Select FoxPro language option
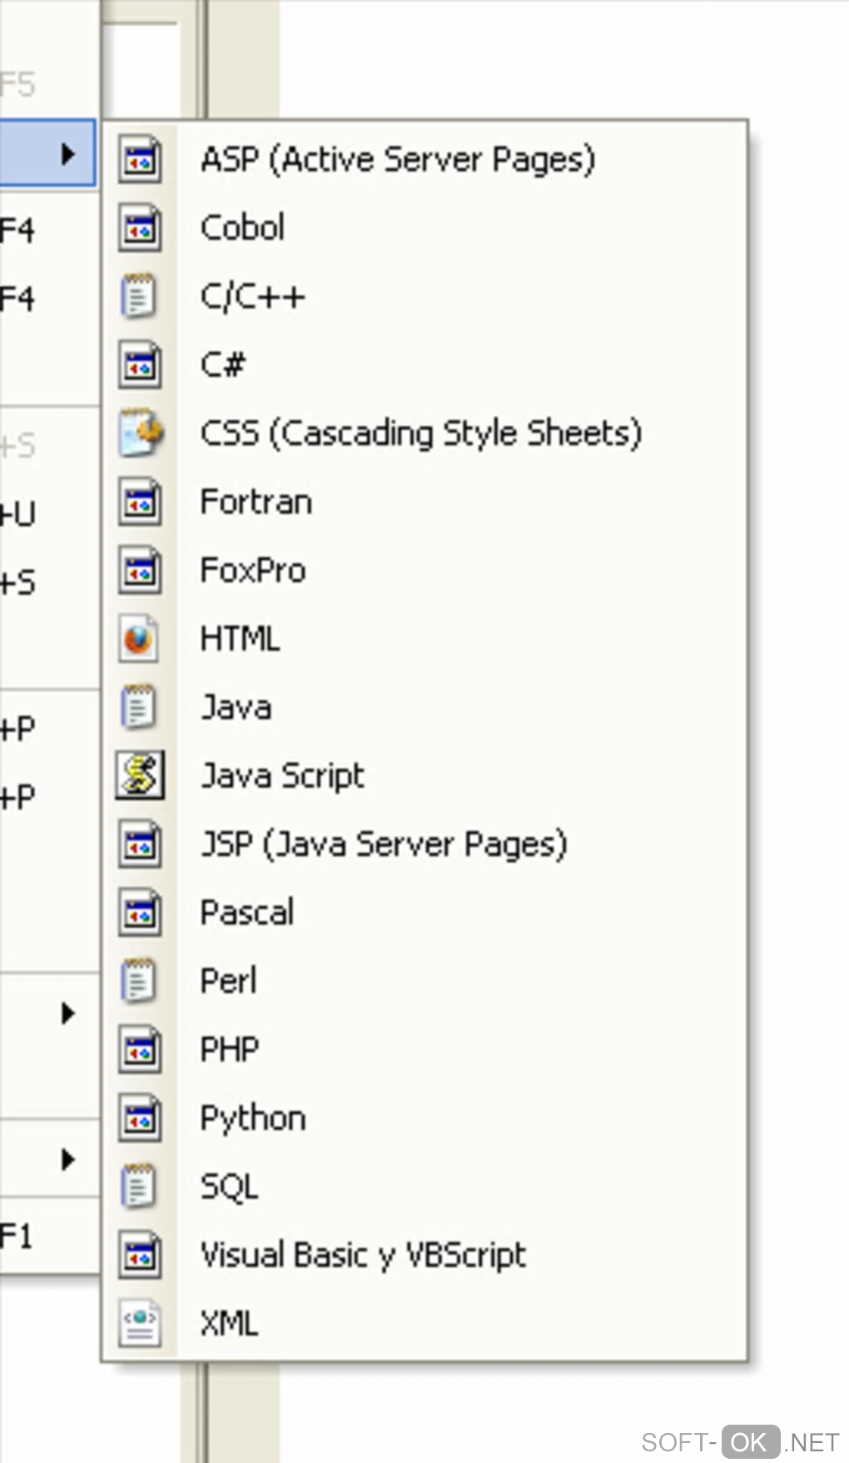 (253, 571)
